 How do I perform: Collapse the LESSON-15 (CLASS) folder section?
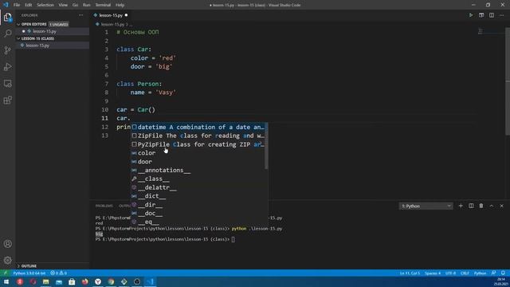37,38
